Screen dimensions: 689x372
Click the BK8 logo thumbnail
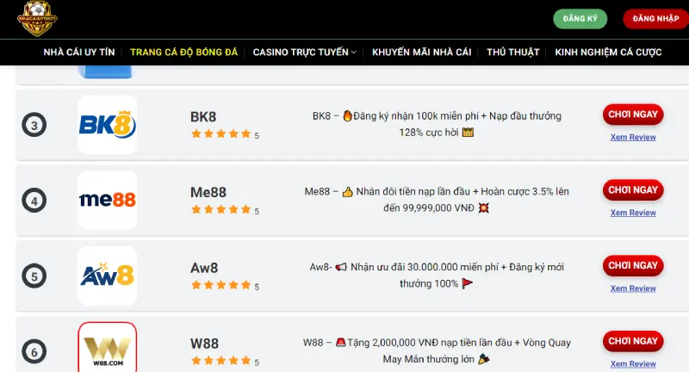point(107,125)
